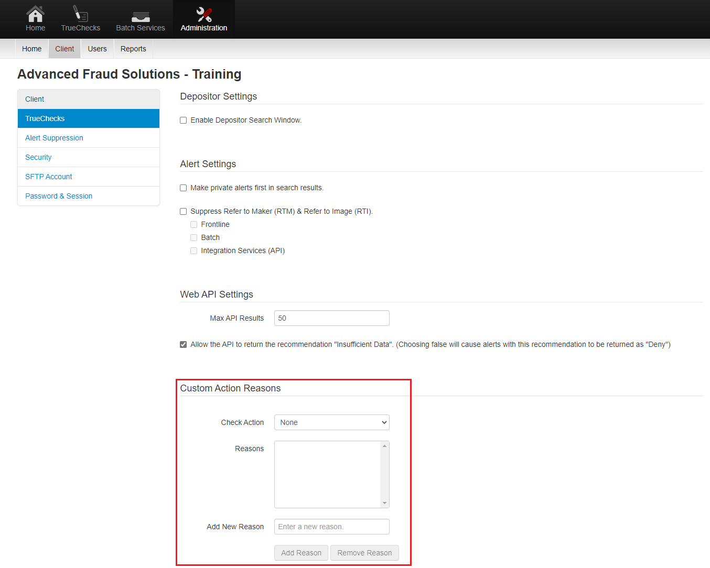This screenshot has width=710, height=568.
Task: Check Make private alerts first option
Action: tap(184, 188)
